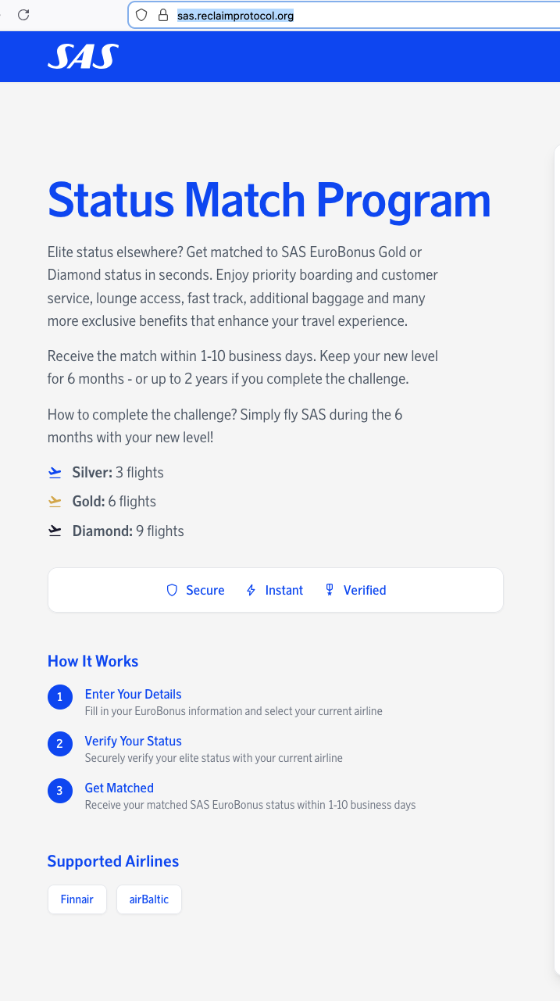Click the Status Match Program heading
Screen dimensions: 560x1001
click(x=269, y=200)
